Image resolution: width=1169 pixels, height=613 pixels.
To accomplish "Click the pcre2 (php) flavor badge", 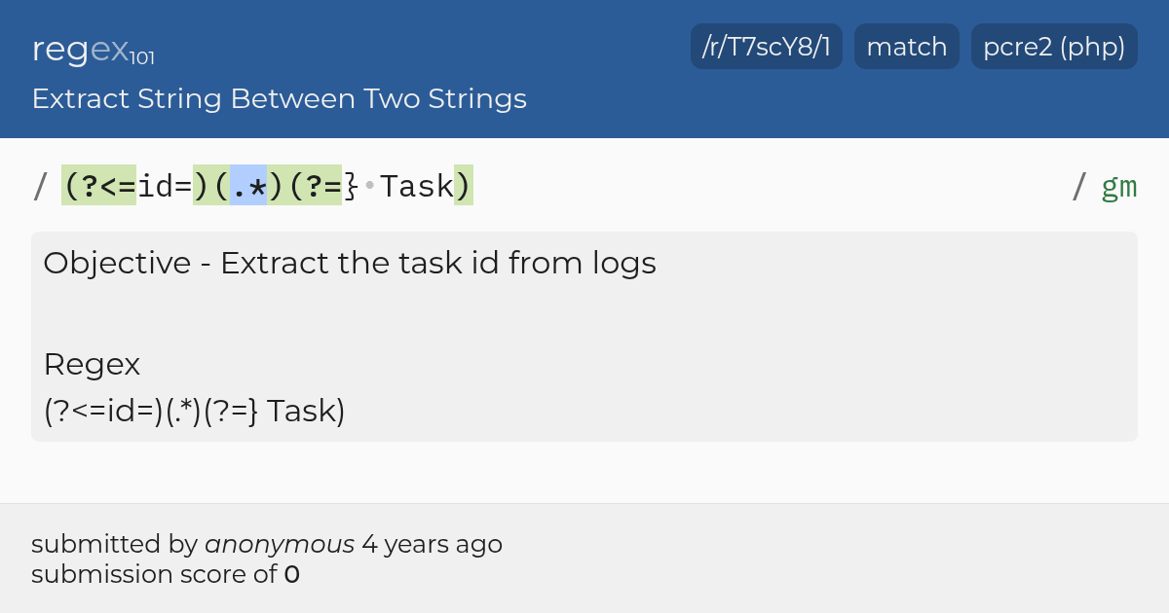I will tap(1054, 47).
